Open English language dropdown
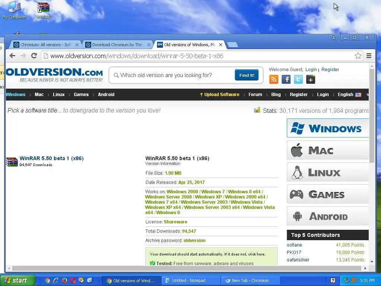Image resolution: width=381 pixels, height=286 pixels. (x=349, y=95)
